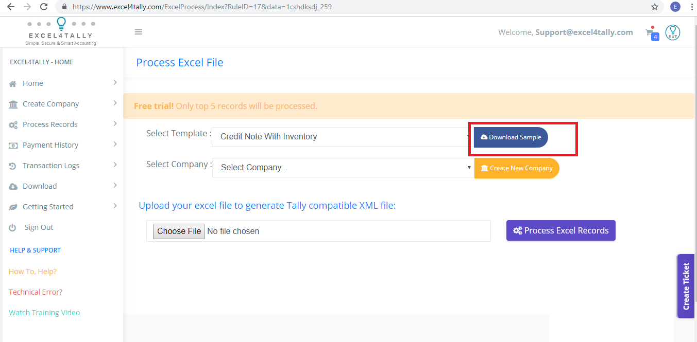Open Payment History menu item

[50, 145]
